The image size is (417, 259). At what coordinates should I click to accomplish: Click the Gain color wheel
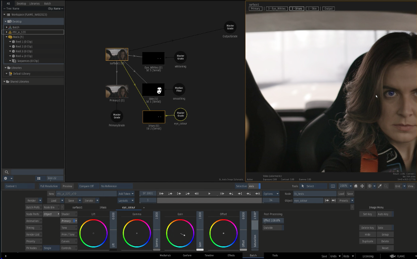click(180, 233)
